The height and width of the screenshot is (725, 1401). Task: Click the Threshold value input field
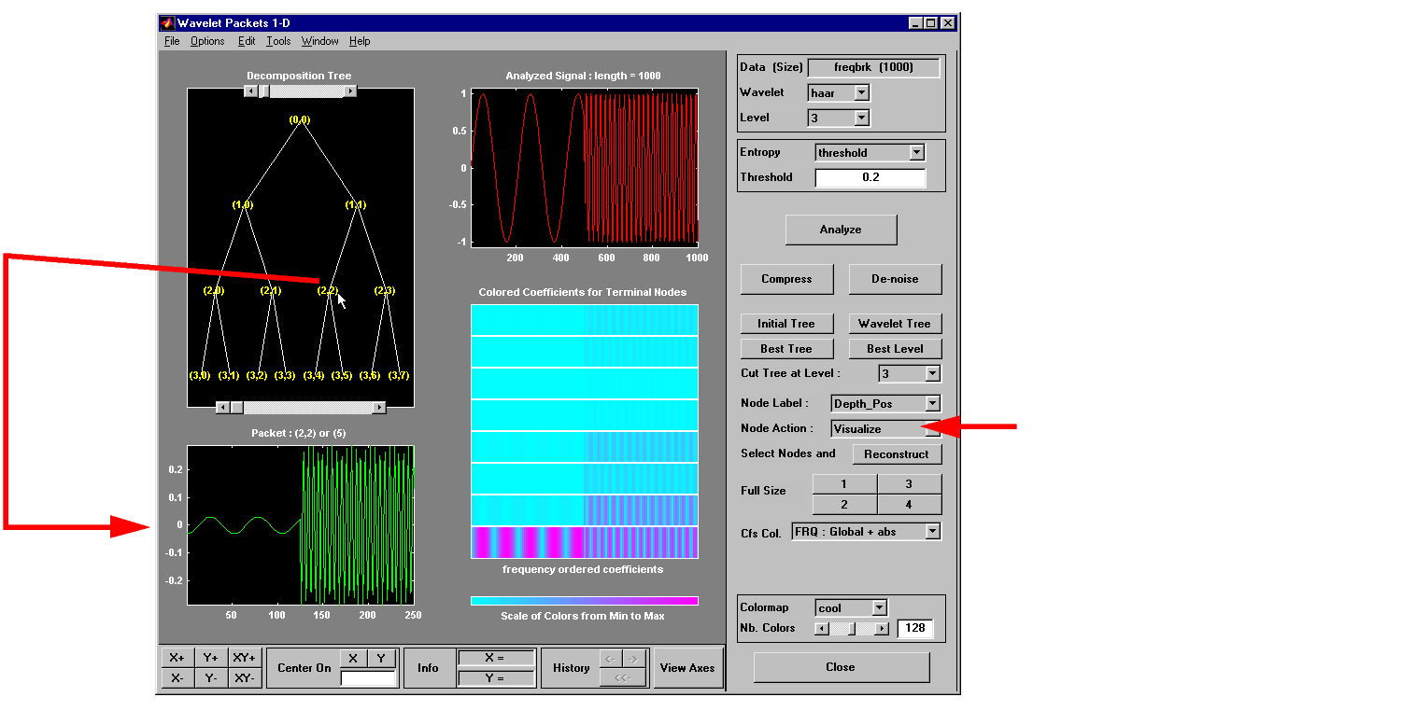870,177
